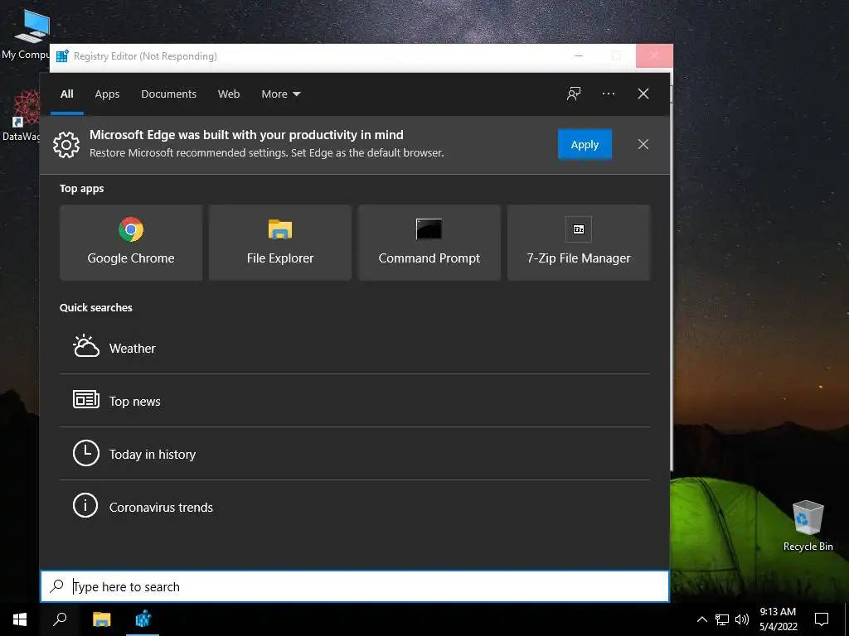Open the Windows Start menu

(20, 619)
